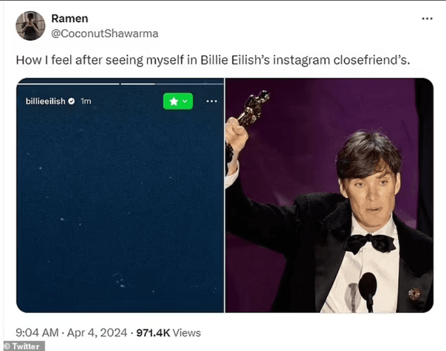This screenshot has width=446, height=351.
Task: Click the black microphone in the photo
Action: pos(368,290)
